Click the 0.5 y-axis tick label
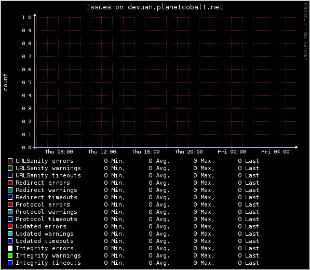The image size is (310, 270). click(x=26, y=82)
